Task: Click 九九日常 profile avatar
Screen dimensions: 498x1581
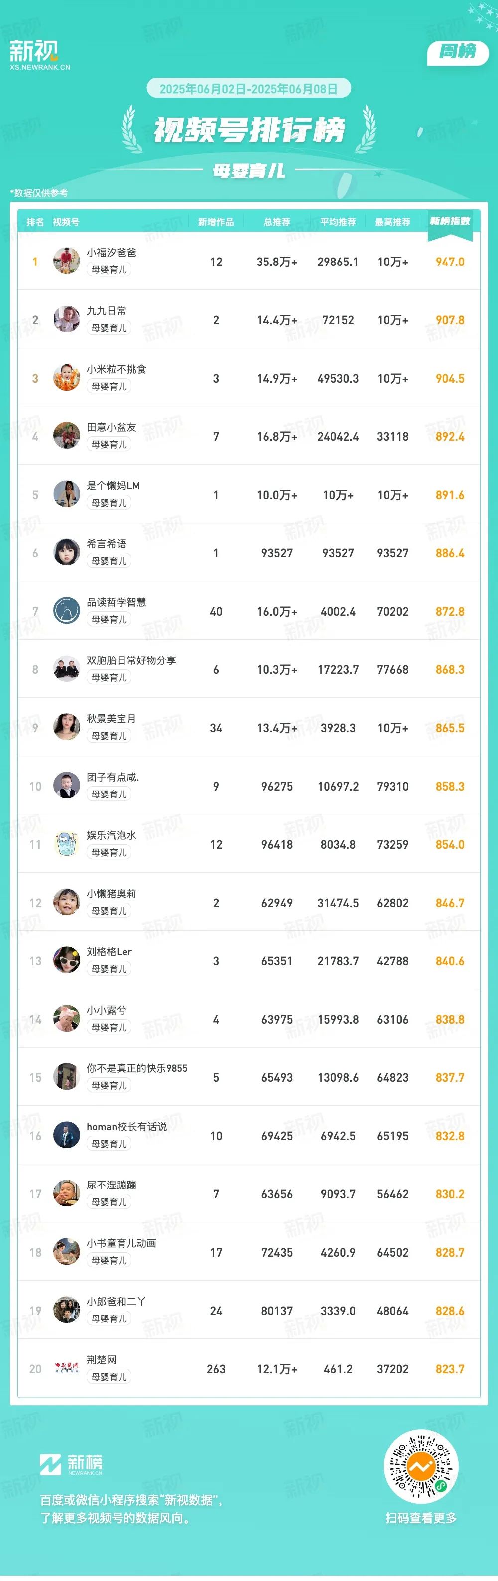Action: 66,319
